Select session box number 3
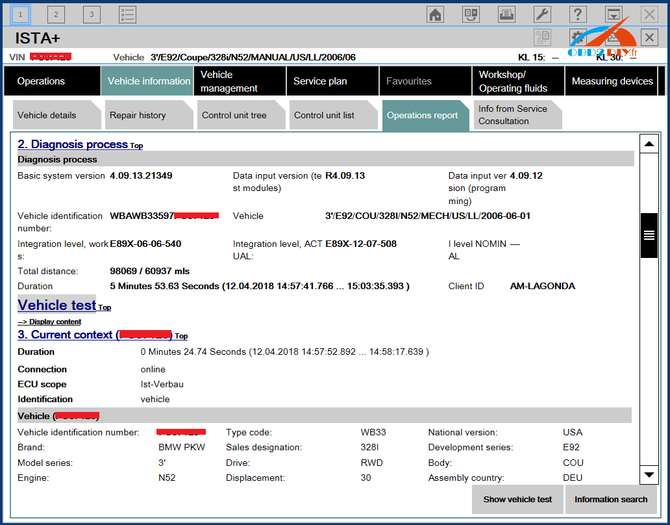Screen dimensions: 670x525 [x=92, y=14]
